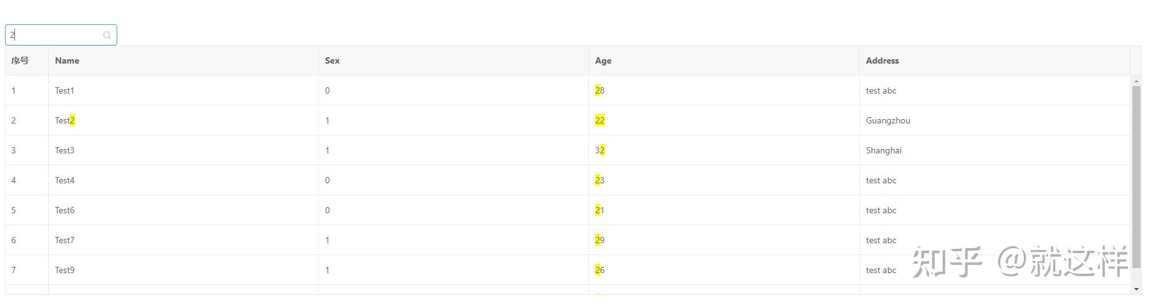Click the table's vertical scrollbar thumb

pyautogui.click(x=1136, y=178)
